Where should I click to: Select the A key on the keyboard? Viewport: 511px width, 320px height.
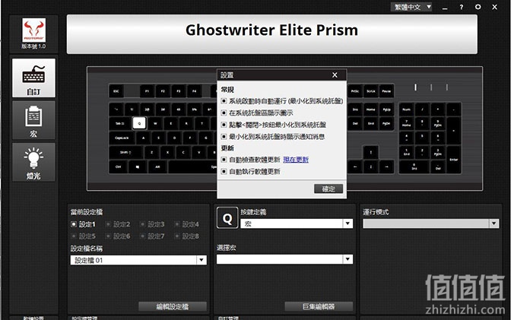[143, 138]
